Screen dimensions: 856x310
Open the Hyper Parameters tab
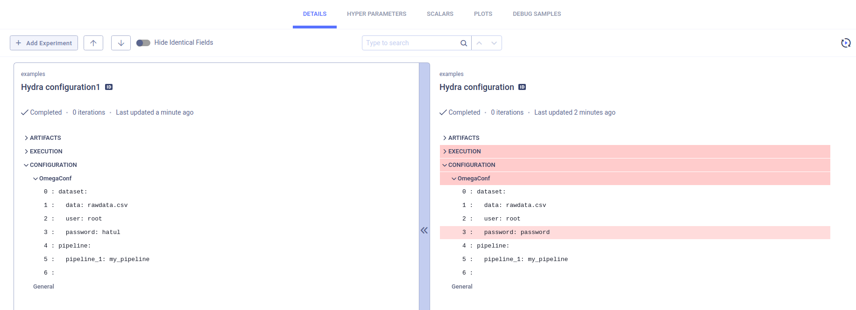point(376,14)
